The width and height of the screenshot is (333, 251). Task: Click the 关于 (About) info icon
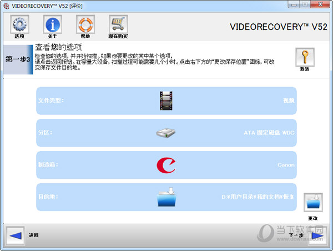tap(53, 24)
